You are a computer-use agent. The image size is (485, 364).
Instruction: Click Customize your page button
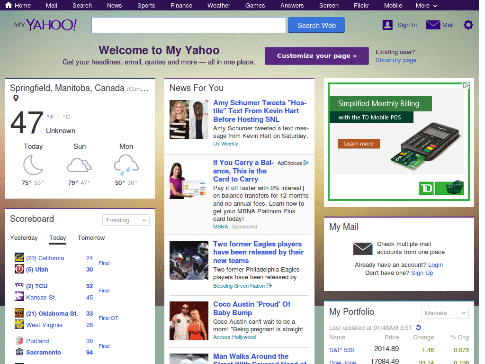[317, 56]
